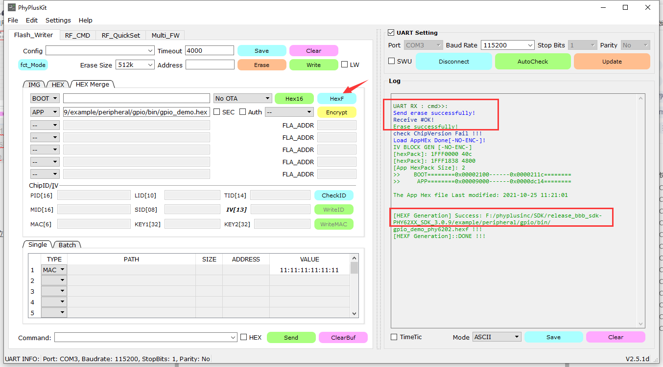The image size is (663, 367).
Task: Open the Auth mode dropdown
Action: click(289, 112)
